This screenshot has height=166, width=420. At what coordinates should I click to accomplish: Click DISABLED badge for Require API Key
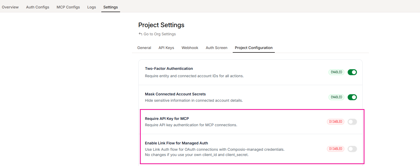tap(336, 122)
